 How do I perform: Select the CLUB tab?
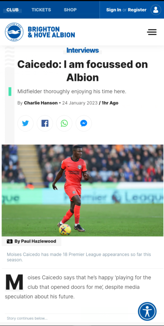coord(13,10)
